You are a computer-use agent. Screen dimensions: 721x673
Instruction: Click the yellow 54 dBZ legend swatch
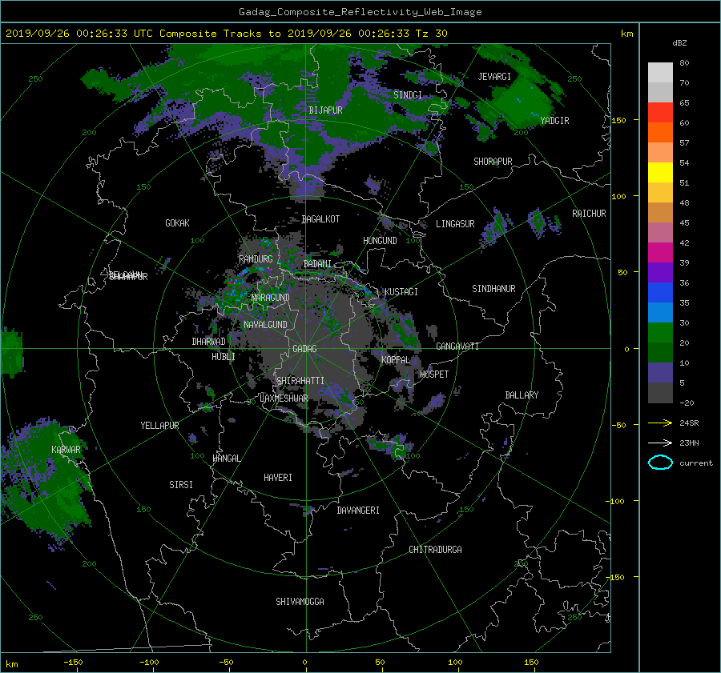pos(660,172)
